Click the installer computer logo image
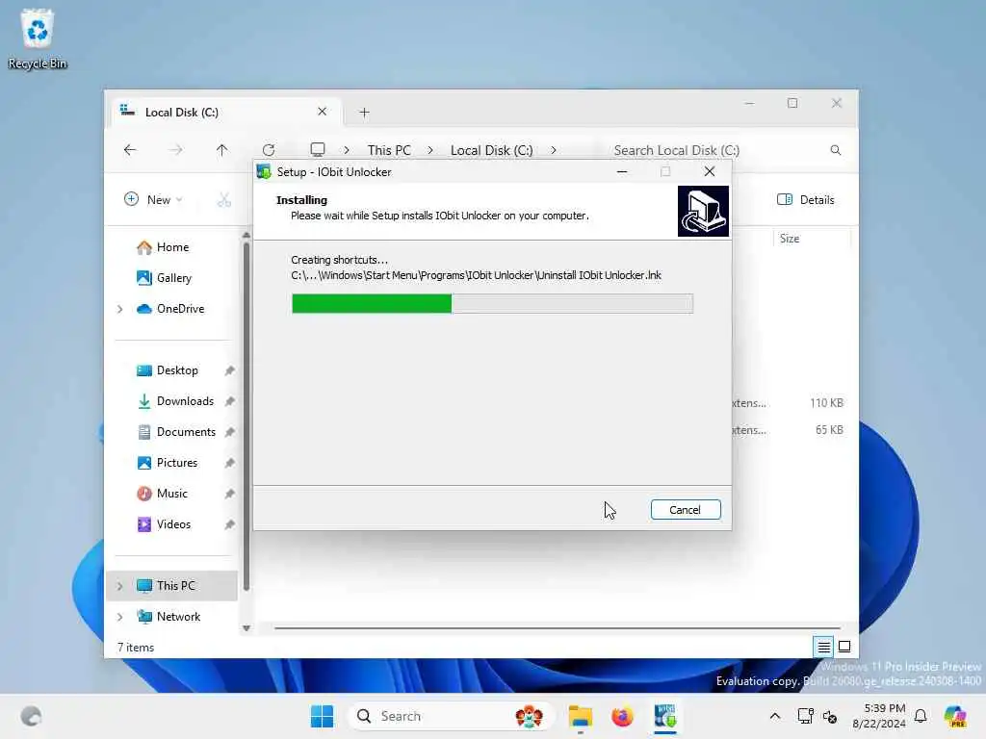Screen dimensions: 986x739 pos(703,211)
